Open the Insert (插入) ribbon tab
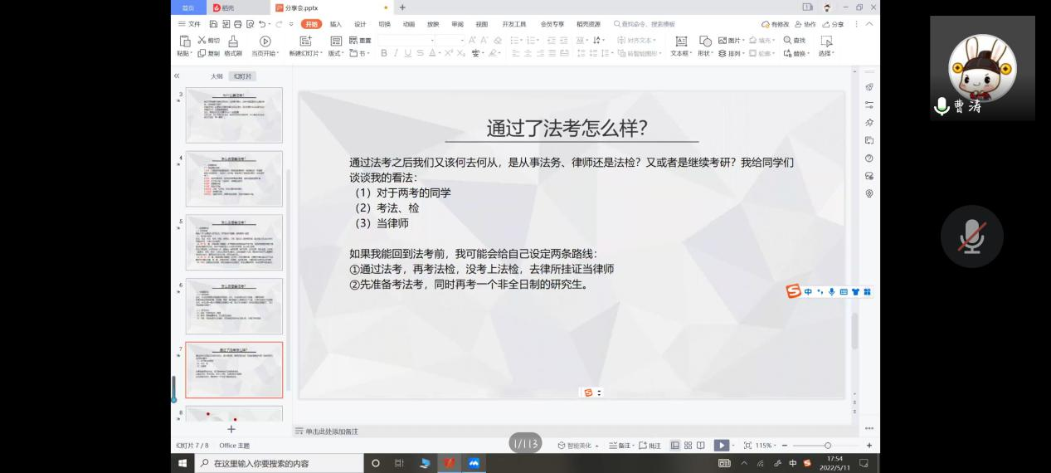This screenshot has height=473, width=1051. [335, 24]
